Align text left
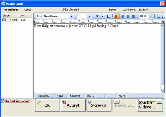Viewport: 166px width, 117px height. tap(116, 16)
